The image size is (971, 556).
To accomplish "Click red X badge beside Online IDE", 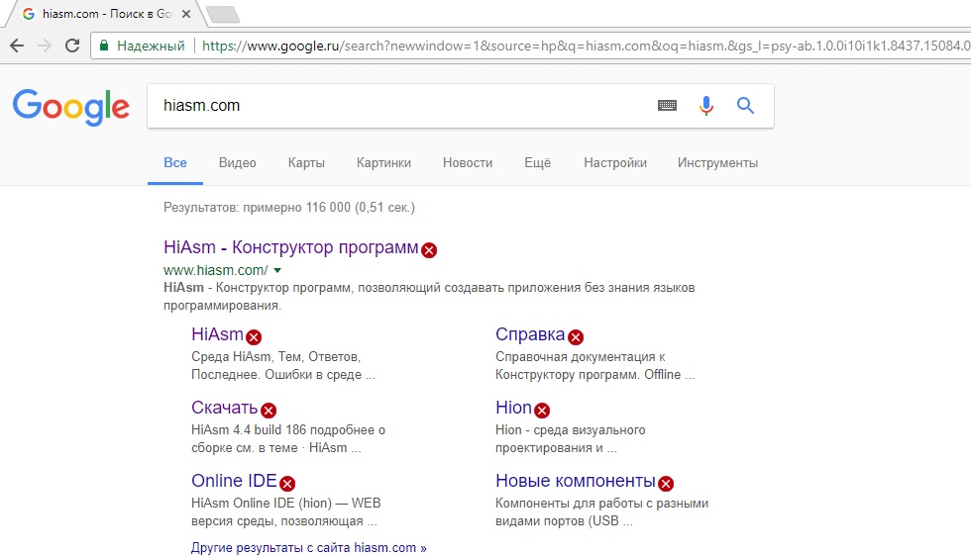I will coord(287,484).
